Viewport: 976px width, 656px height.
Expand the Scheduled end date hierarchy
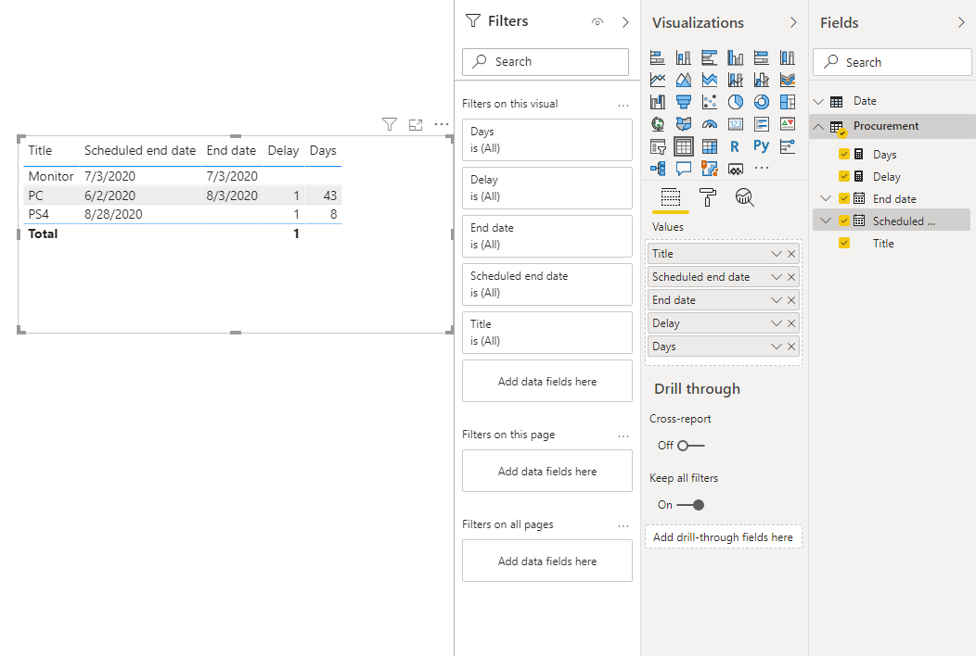click(x=826, y=221)
